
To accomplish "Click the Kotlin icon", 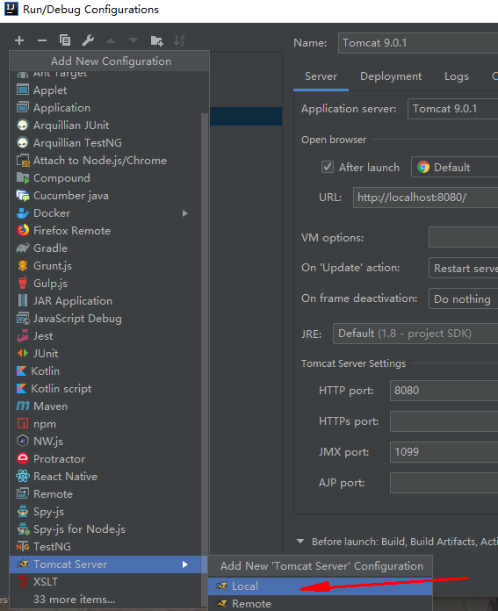I will [21, 371].
